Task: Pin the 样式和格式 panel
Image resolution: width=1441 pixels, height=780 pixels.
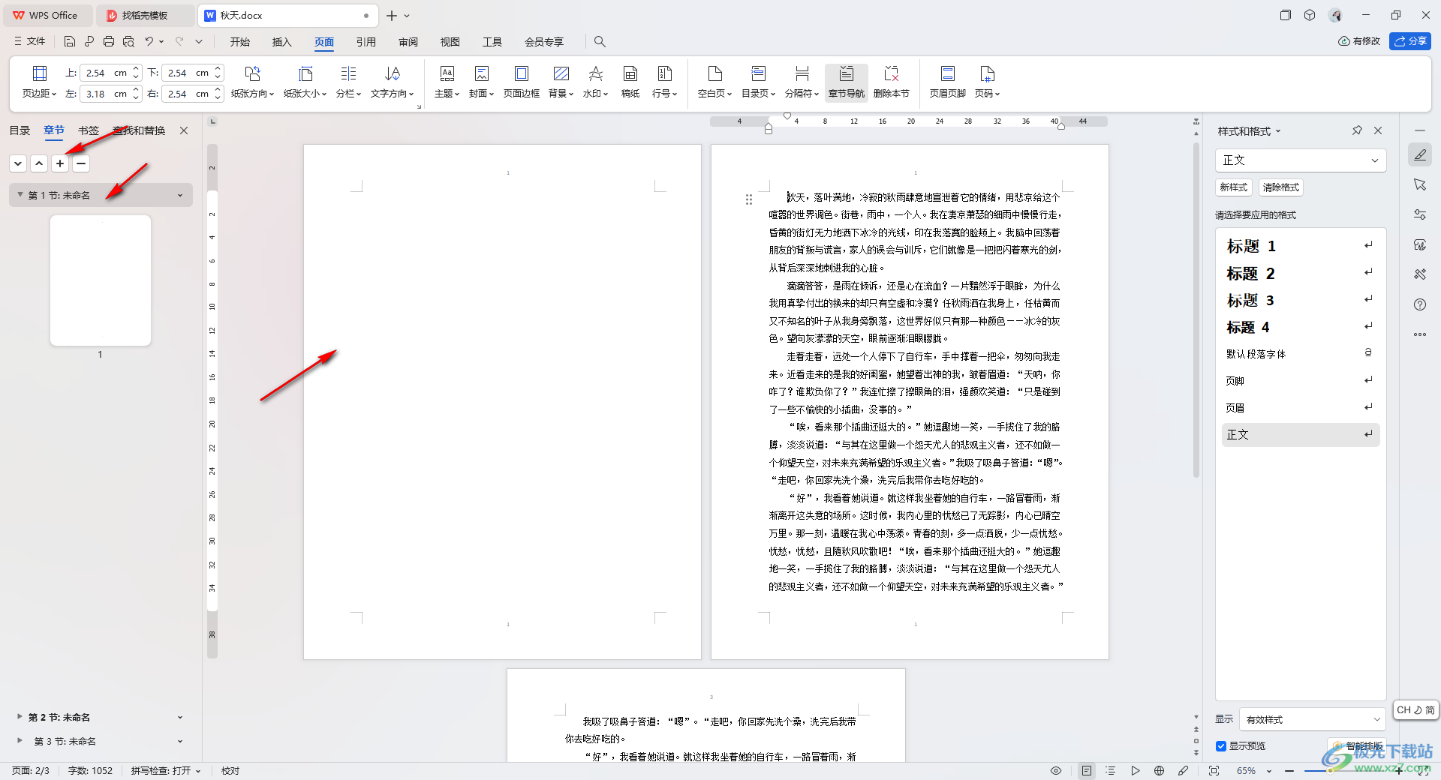Action: [x=1357, y=130]
